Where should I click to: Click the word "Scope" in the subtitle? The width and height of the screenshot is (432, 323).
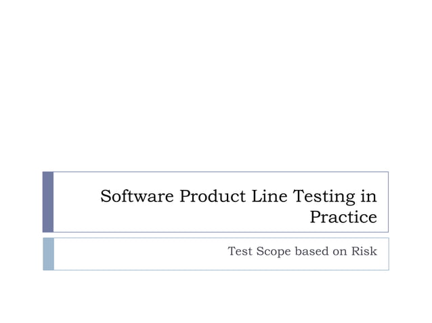coord(274,252)
